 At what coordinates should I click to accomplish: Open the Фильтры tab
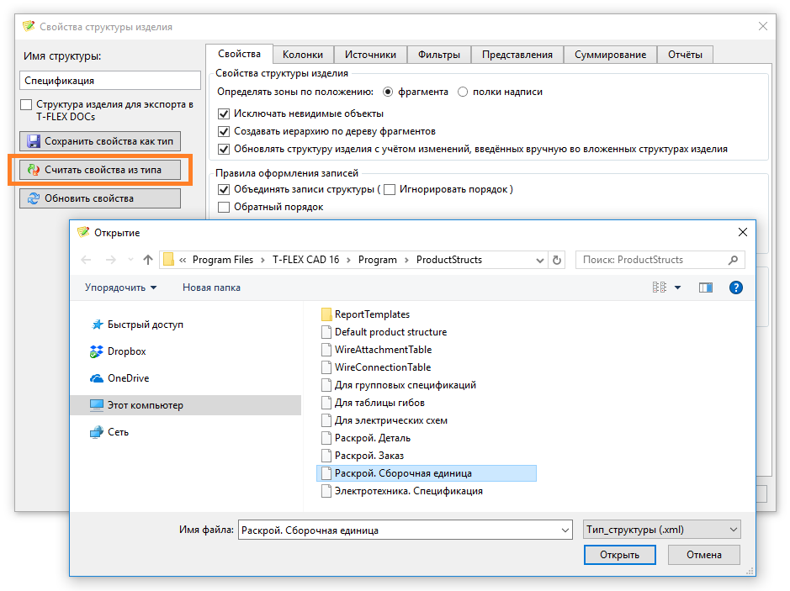438,55
